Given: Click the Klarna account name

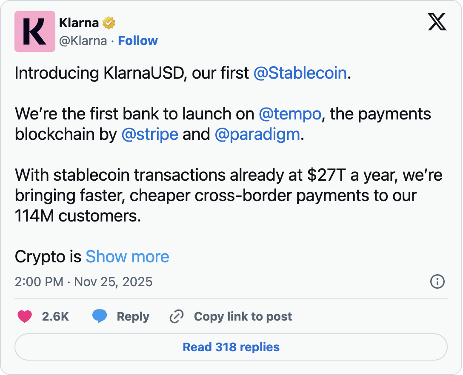Looking at the screenshot, I should point(80,23).
